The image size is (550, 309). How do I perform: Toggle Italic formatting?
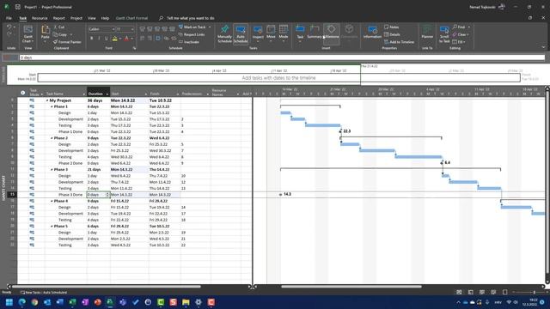pos(99,38)
